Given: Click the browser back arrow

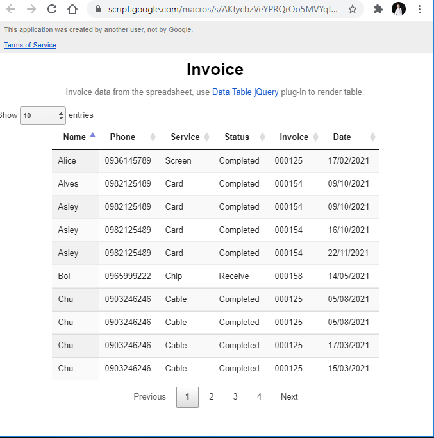Looking at the screenshot, I should point(11,9).
